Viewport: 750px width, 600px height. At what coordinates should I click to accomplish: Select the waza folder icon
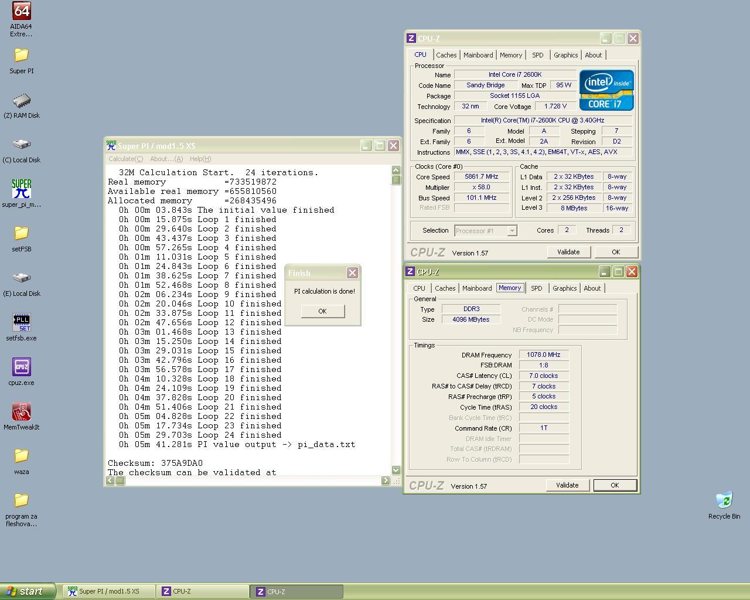pos(21,456)
